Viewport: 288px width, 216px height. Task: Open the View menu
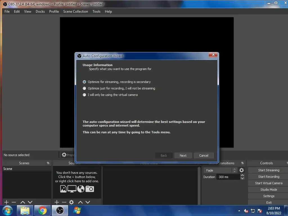coord(28,11)
